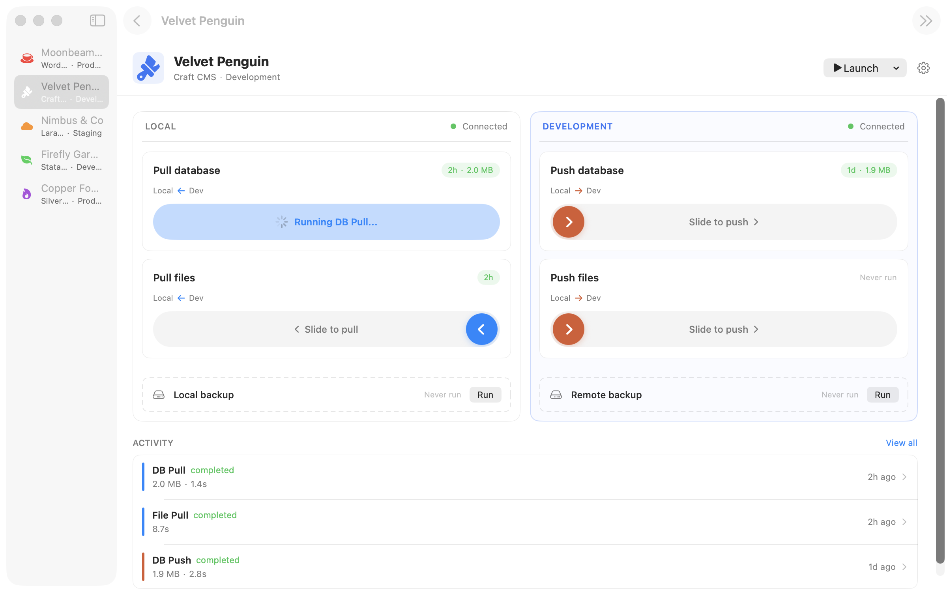Select Velvet Pen... project in sidebar
947x592 pixels.
[62, 92]
